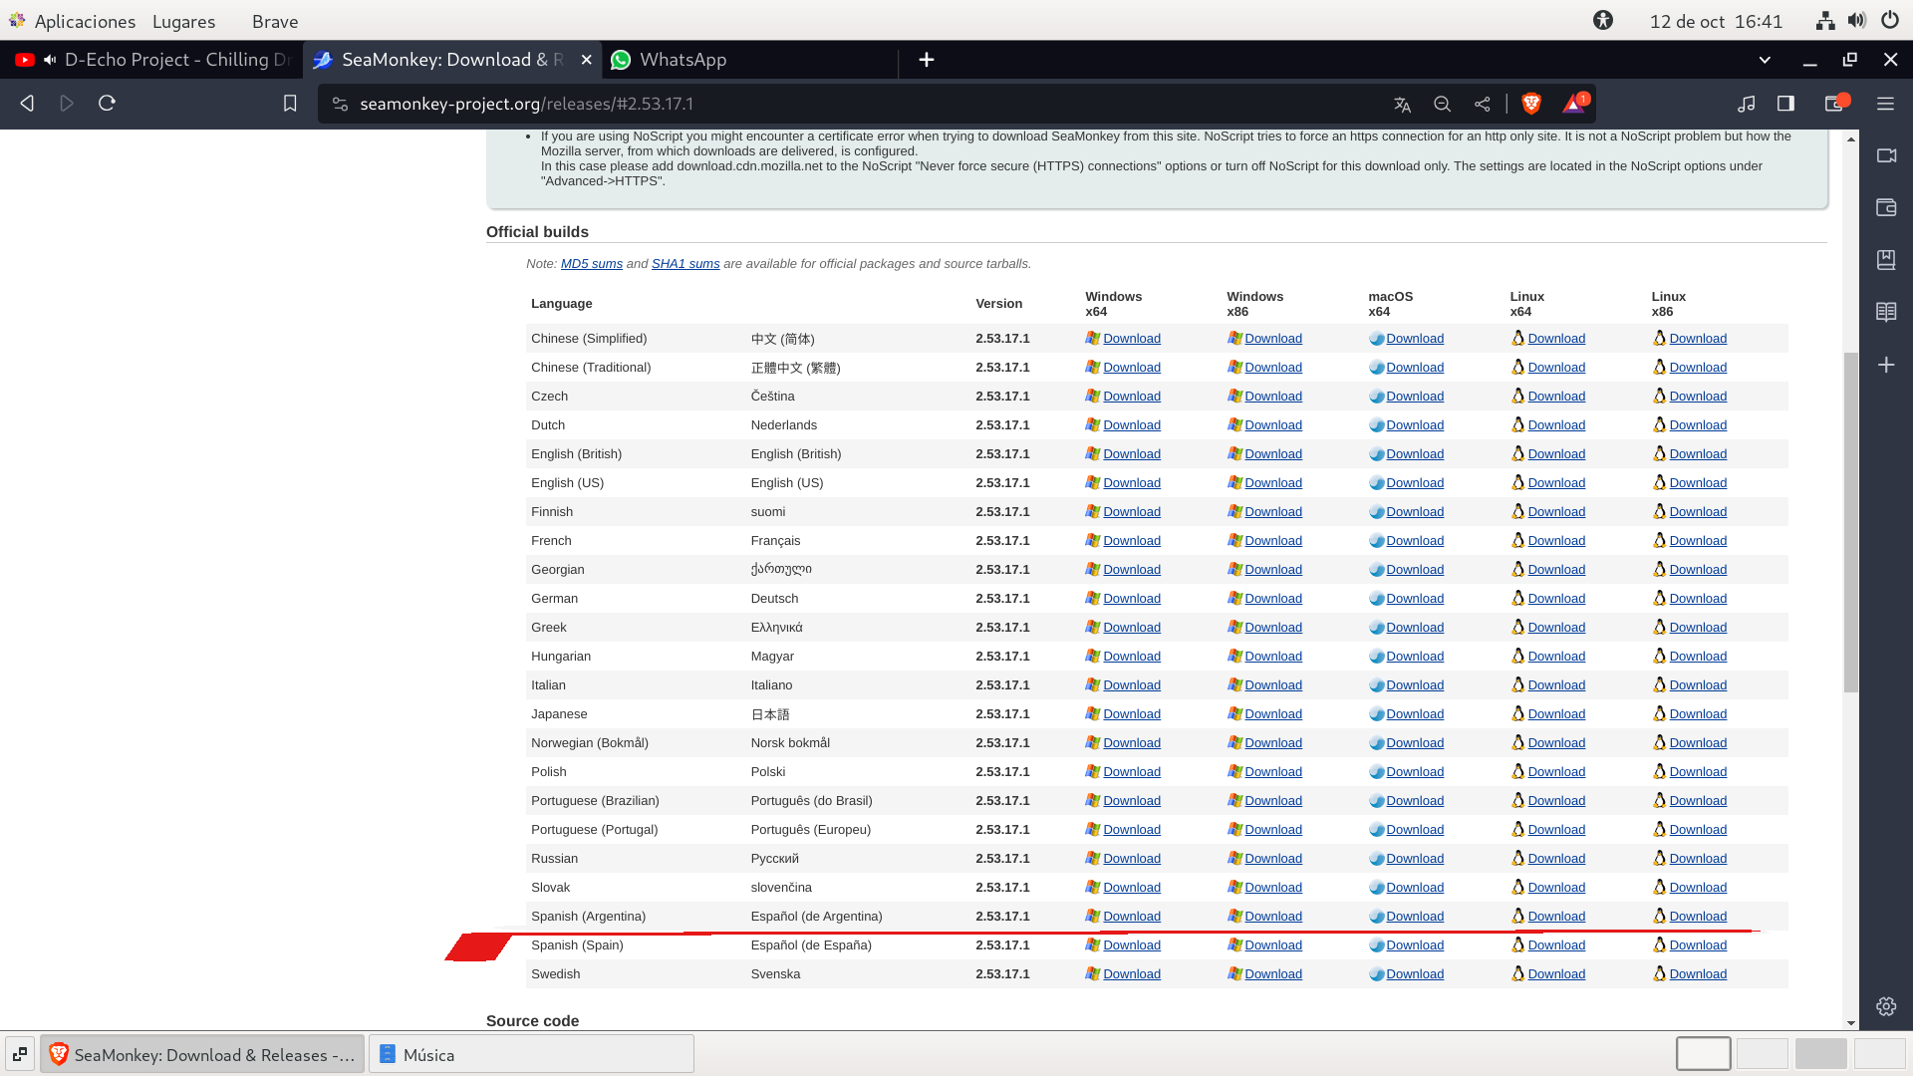
Task: Toggle the sidebar panel button
Action: pos(1785,104)
